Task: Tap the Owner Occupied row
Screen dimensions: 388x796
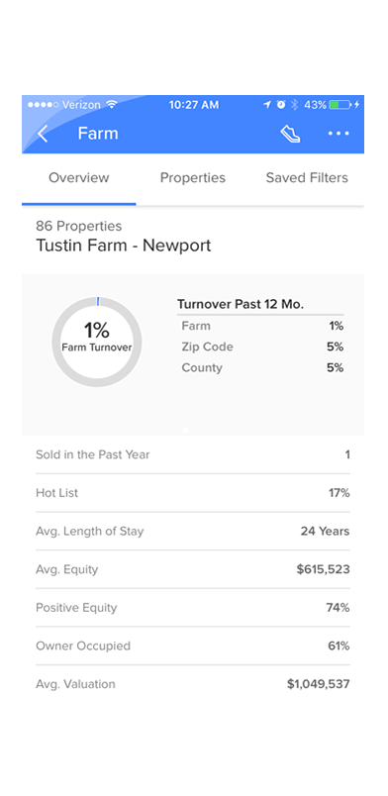Action: (x=193, y=647)
